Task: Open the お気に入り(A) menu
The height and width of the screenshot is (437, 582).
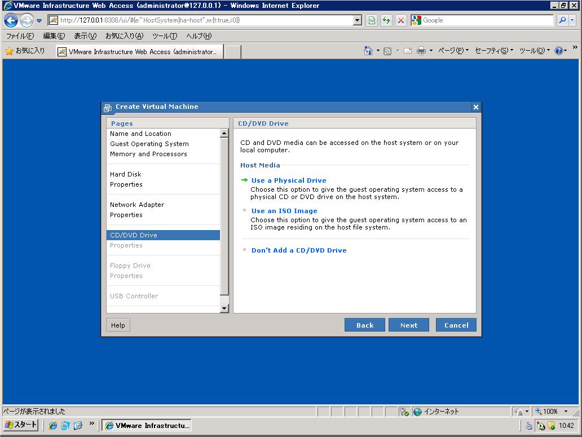Action: [x=124, y=36]
